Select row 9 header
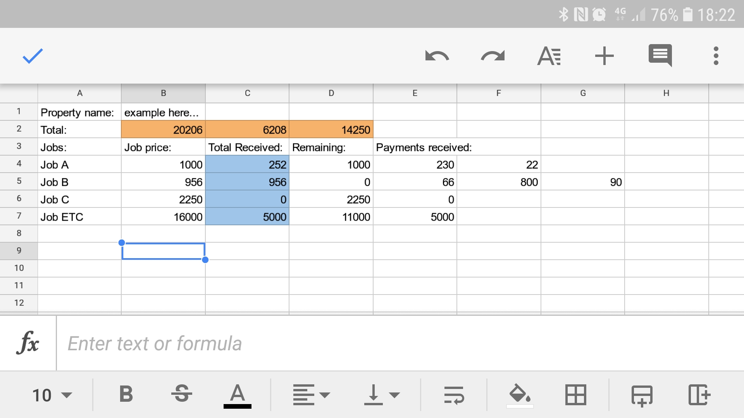 pos(19,251)
